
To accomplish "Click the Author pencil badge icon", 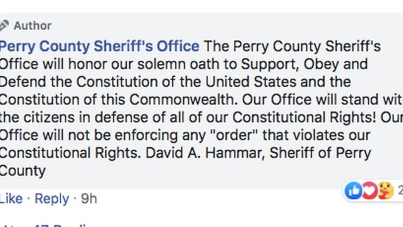I will pos(4,25).
